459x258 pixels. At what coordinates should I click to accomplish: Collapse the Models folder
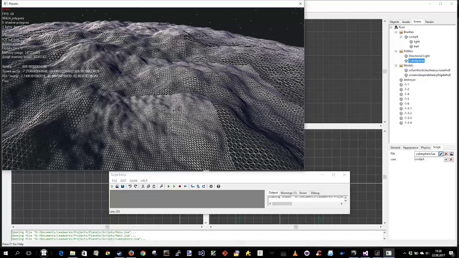[x=396, y=66]
